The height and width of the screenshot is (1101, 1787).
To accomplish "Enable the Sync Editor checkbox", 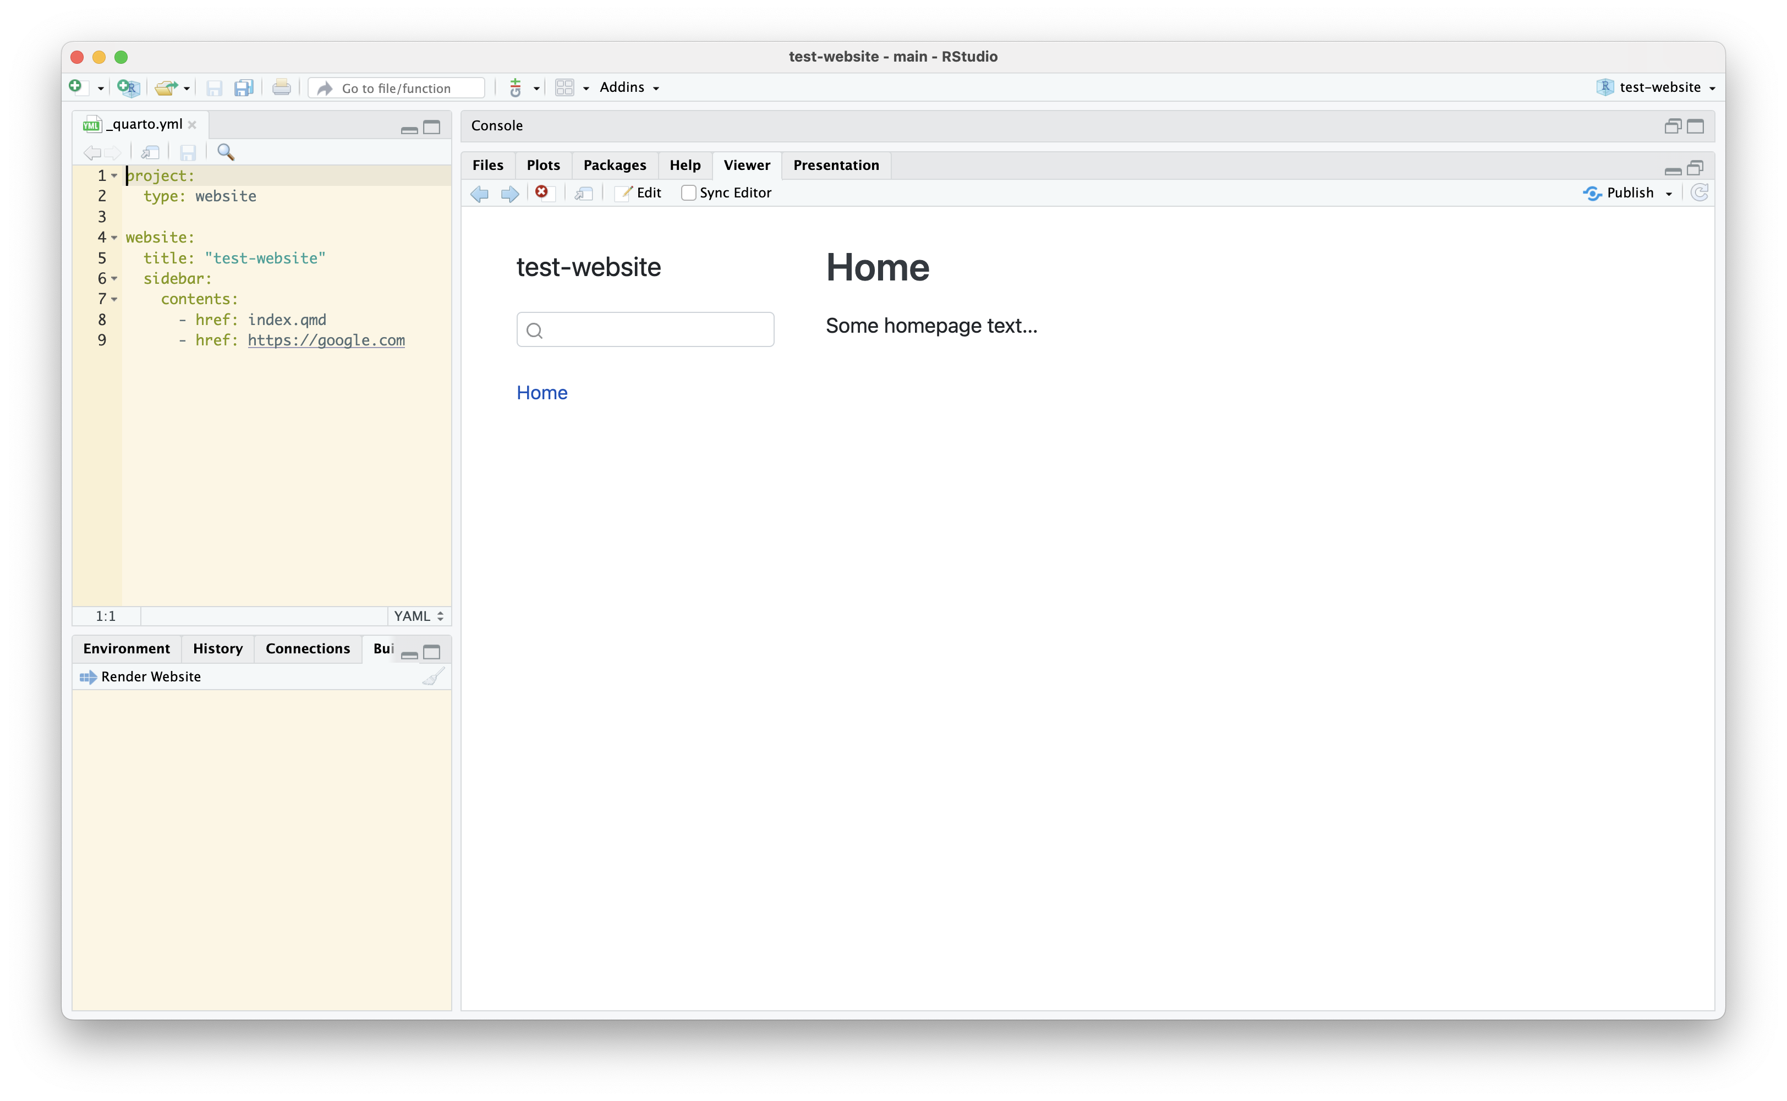I will (688, 193).
